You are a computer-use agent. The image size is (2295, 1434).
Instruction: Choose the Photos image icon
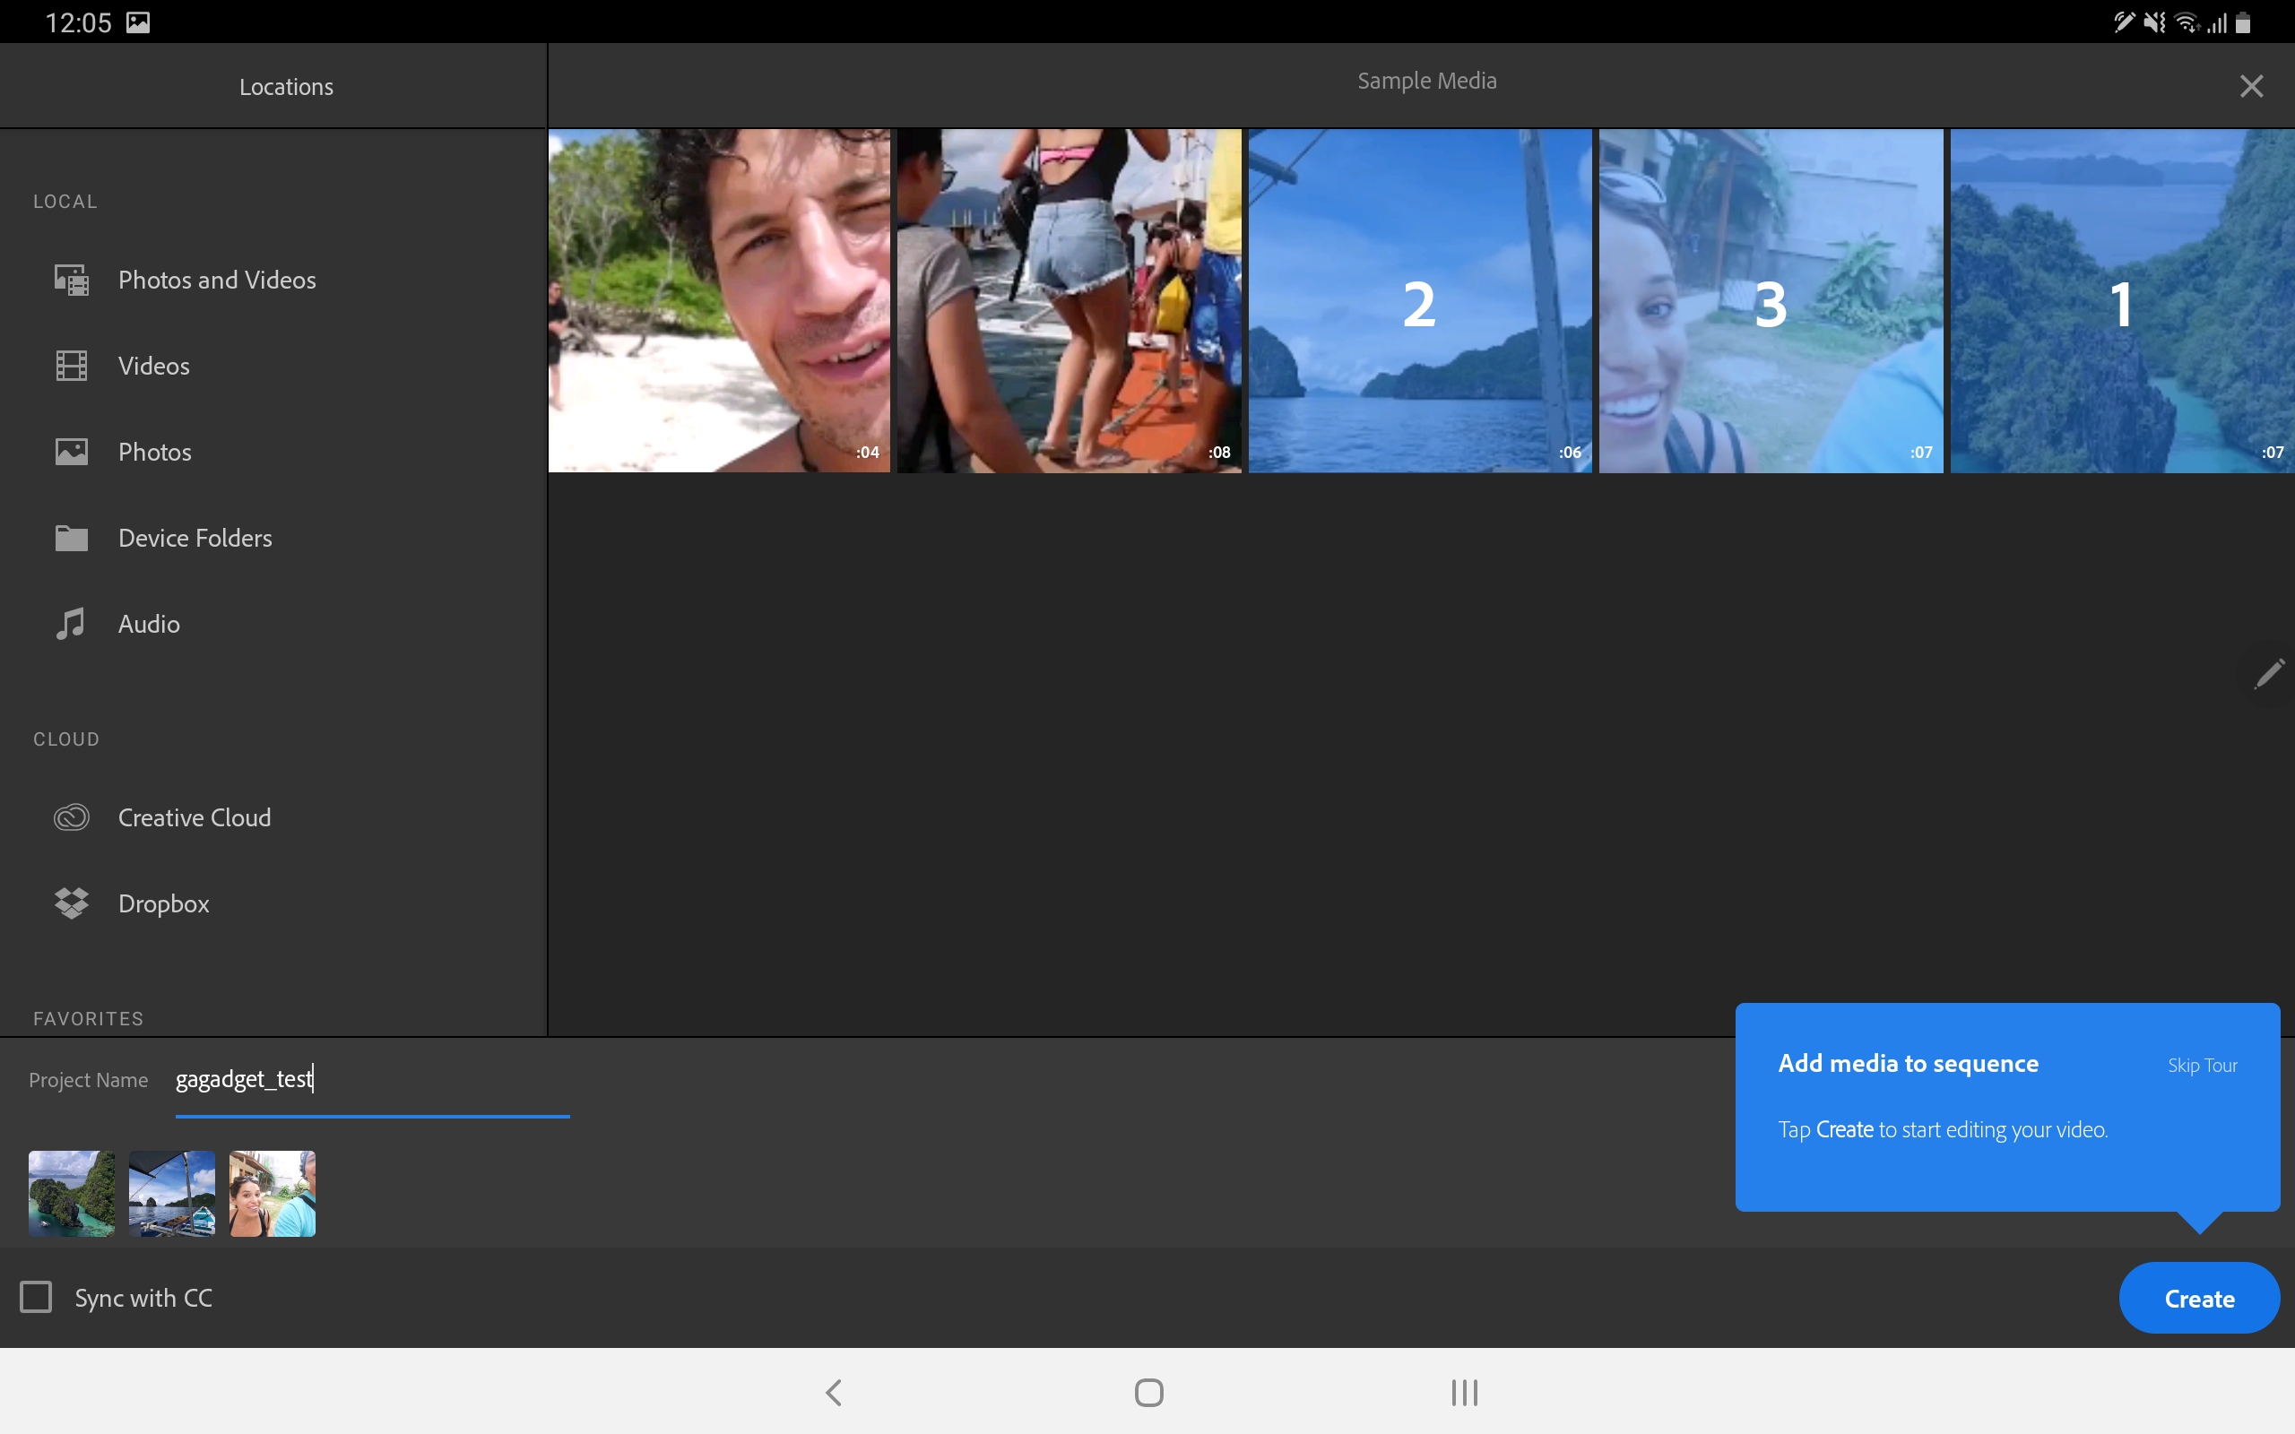(x=71, y=452)
